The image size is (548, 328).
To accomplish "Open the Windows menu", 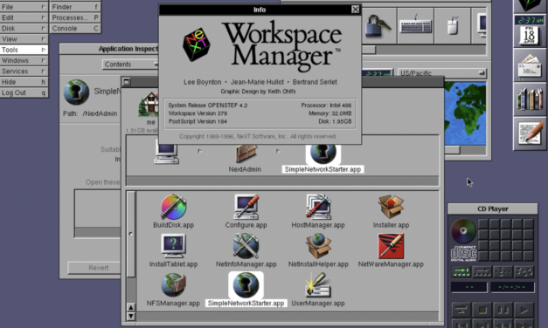I will coord(24,60).
